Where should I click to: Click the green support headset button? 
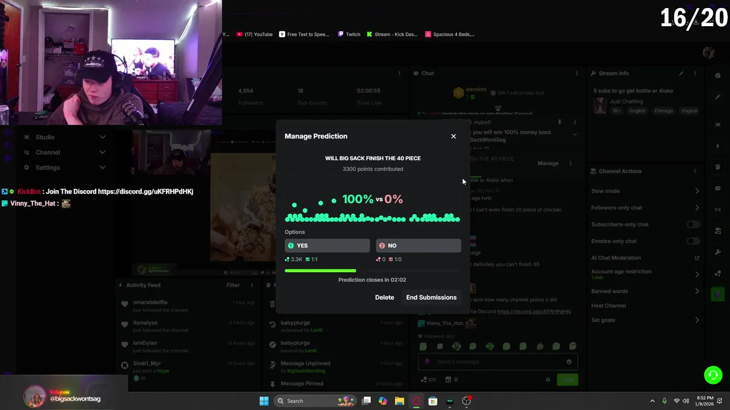pyautogui.click(x=713, y=375)
